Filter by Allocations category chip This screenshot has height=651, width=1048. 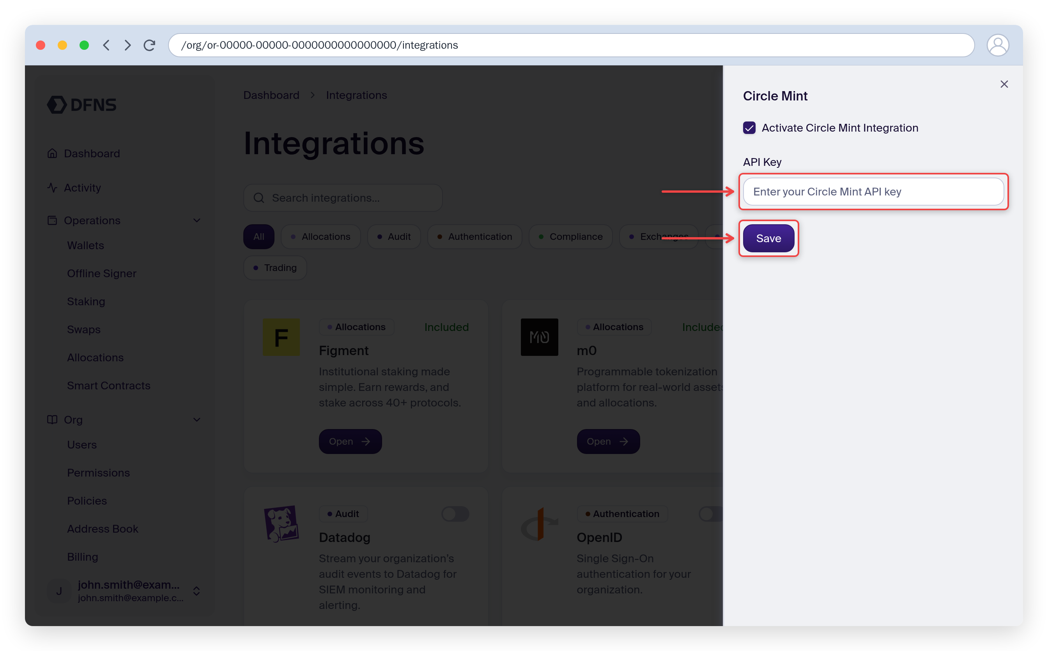pos(321,237)
